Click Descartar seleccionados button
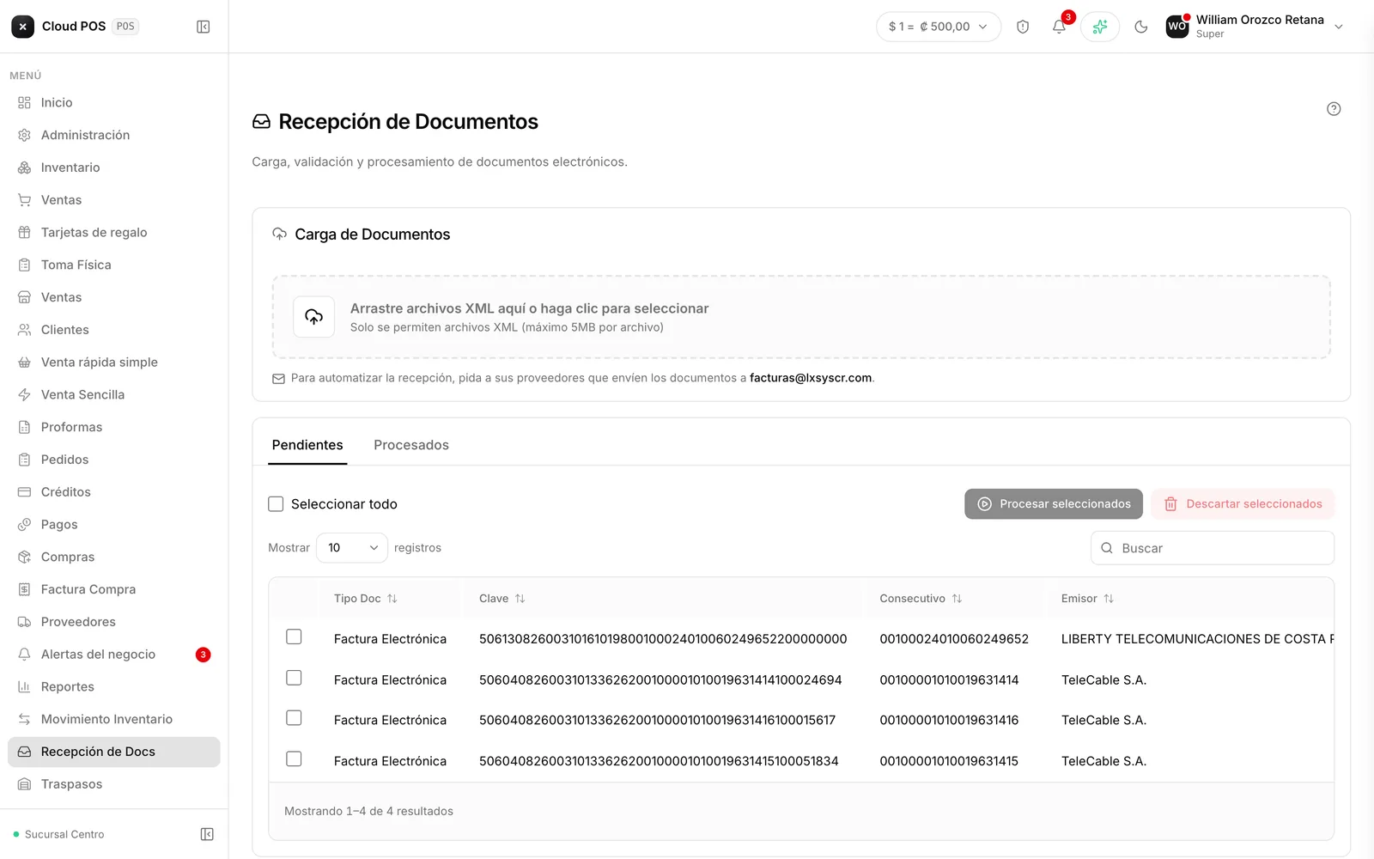 (x=1243, y=504)
